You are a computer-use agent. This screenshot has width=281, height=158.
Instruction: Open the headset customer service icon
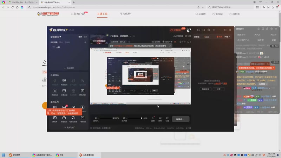(x=204, y=30)
